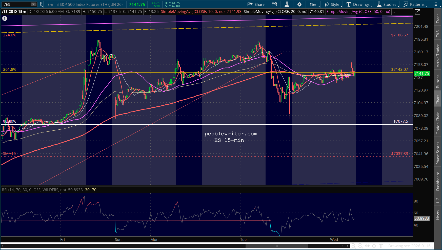Click the text drawing tool icon
442x250 pixels.
[381, 246]
